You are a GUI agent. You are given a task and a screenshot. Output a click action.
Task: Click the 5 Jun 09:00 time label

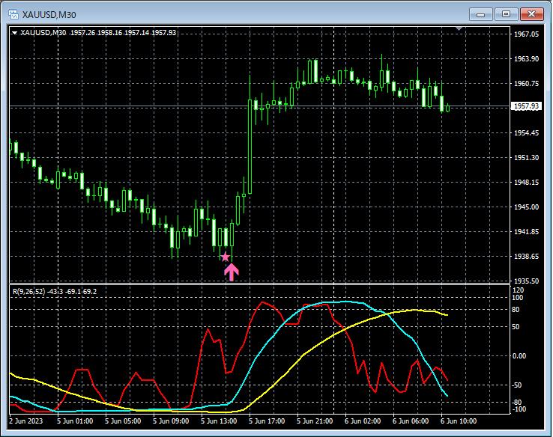point(171,421)
